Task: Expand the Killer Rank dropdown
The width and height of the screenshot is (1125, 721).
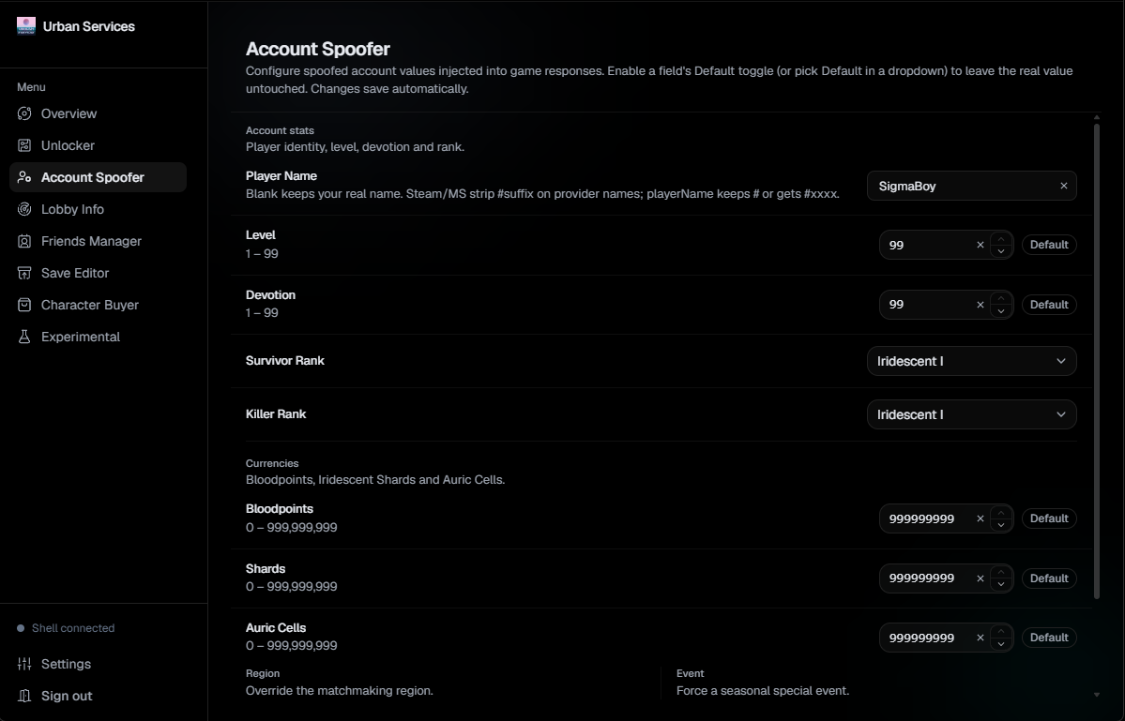Action: click(x=971, y=414)
